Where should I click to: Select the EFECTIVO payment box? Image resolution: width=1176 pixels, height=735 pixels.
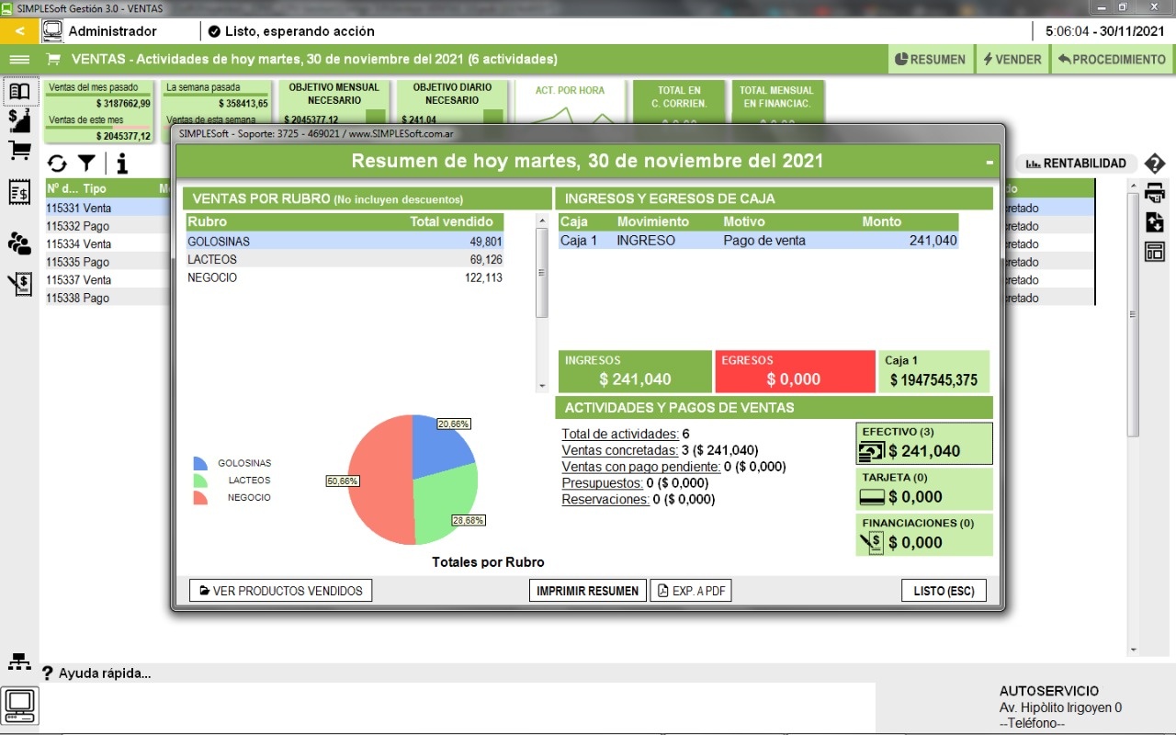tap(924, 444)
